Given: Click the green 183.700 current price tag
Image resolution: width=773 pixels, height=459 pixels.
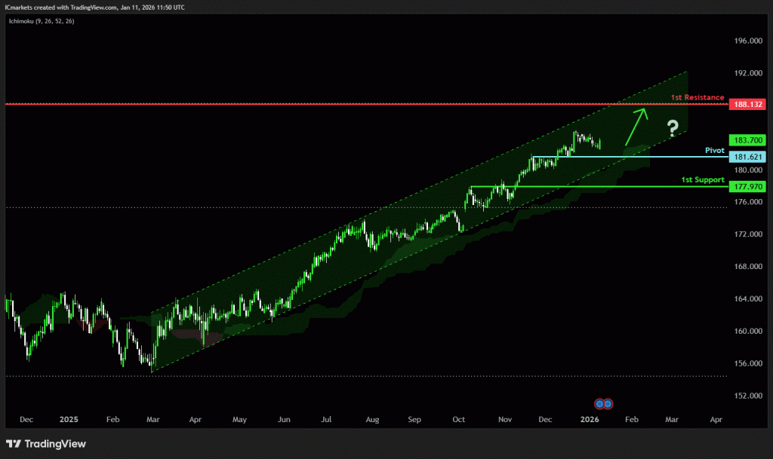Looking at the screenshot, I should tap(748, 140).
